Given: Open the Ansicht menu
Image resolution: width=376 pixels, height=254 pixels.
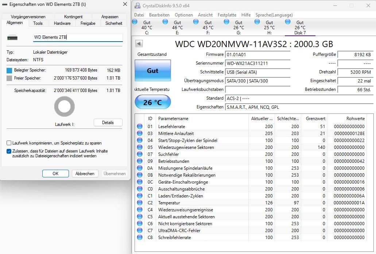Looking at the screenshot, I should click(205, 15).
